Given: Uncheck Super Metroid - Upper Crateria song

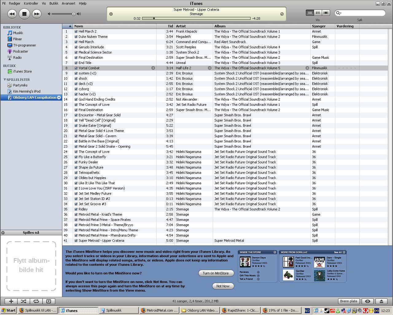Looking at the screenshot, I should (76, 241).
